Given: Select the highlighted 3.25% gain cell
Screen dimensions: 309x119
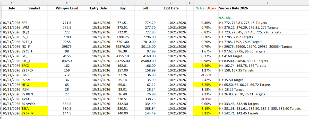Looking at the screenshot, I should click(x=205, y=85).
